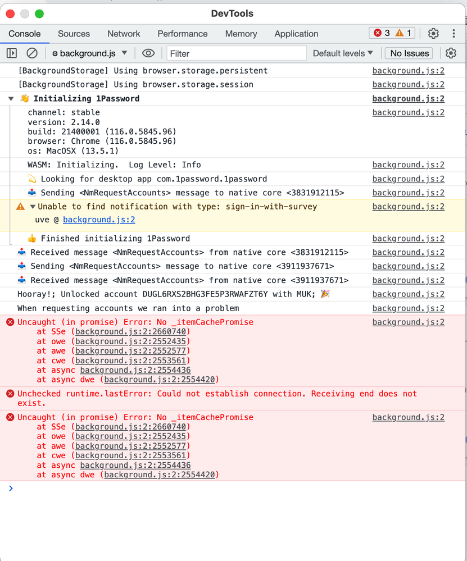The height and width of the screenshot is (561, 467).
Task: Click the No Issues button
Action: 409,53
